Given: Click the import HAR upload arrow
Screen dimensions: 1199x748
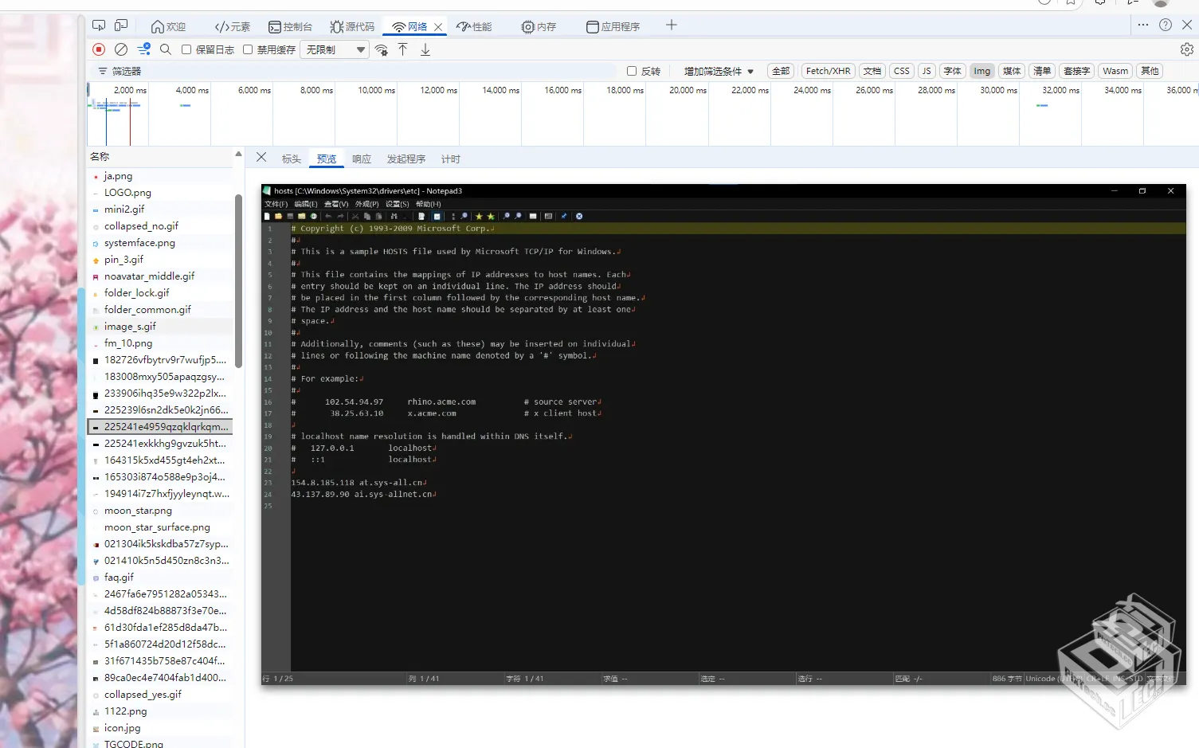Looking at the screenshot, I should [x=403, y=49].
